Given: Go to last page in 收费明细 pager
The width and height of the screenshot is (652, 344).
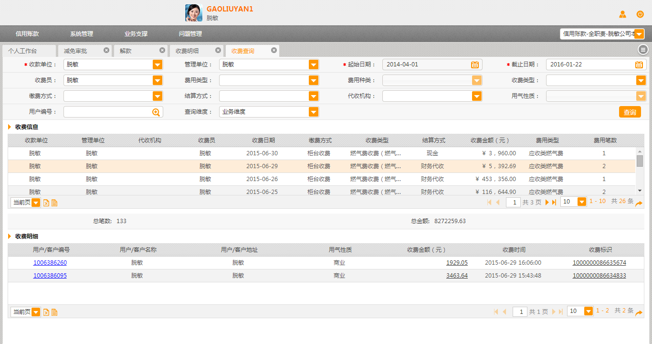Looking at the screenshot, I should pyautogui.click(x=561, y=312).
